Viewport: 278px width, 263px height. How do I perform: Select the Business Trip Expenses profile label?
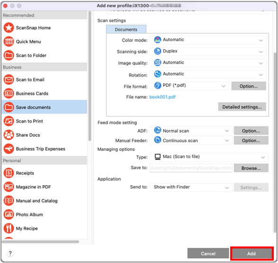pos(41,149)
